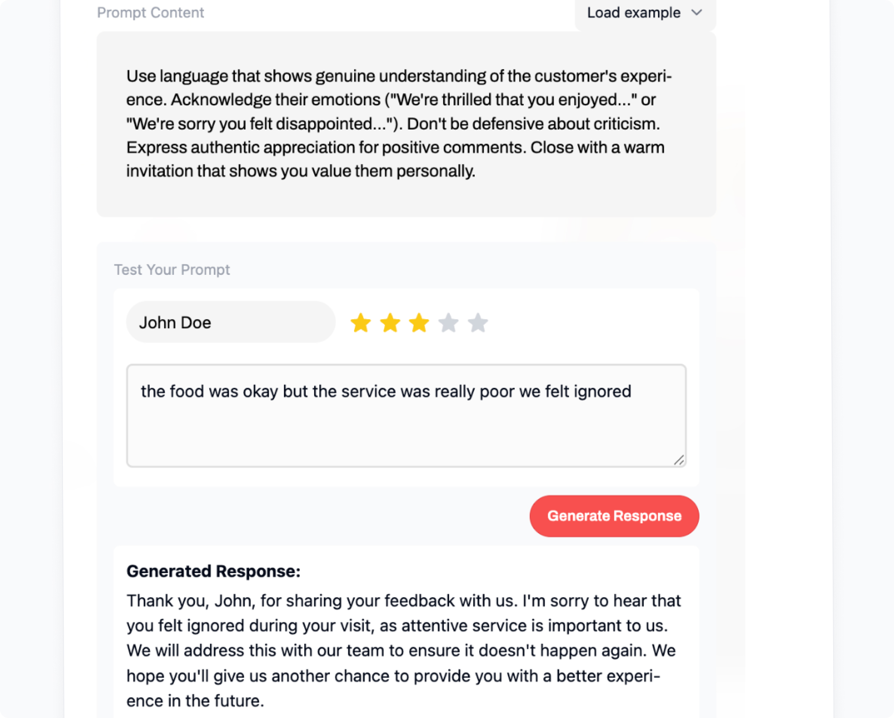
Task: Click the Prompt Content label
Action: 150,13
